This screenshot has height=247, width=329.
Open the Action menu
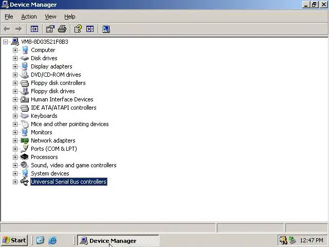click(29, 16)
